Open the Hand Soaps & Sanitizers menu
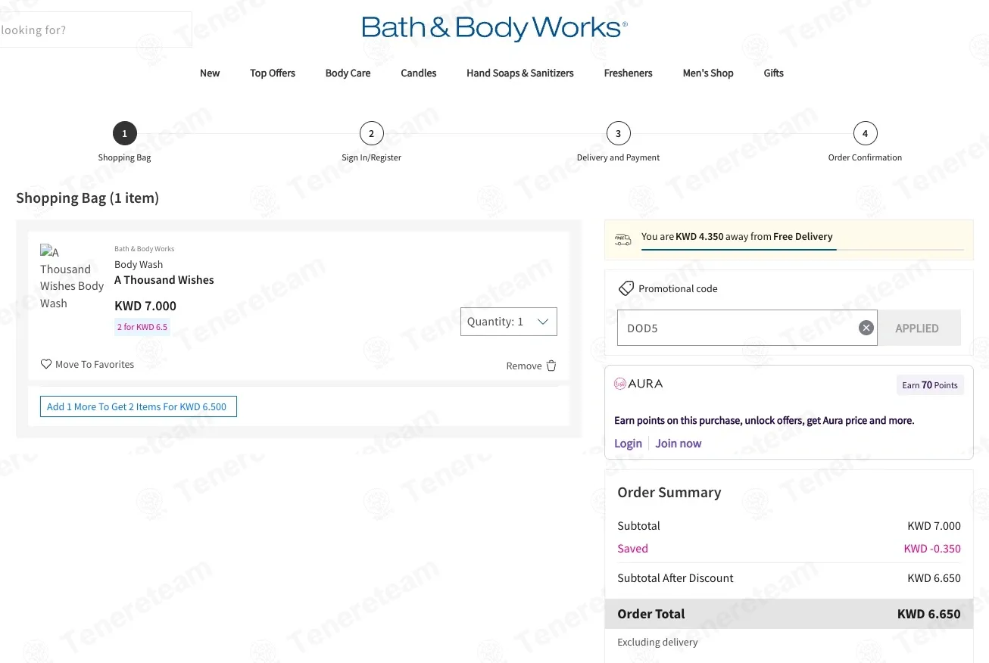Screen dimensions: 989x663 pyautogui.click(x=520, y=73)
